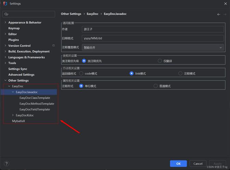230x170 pixels.
Task: Click the help question mark icon
Action: 6,164
